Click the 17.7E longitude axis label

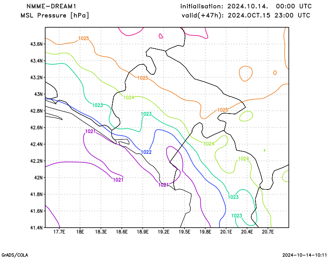59,232
